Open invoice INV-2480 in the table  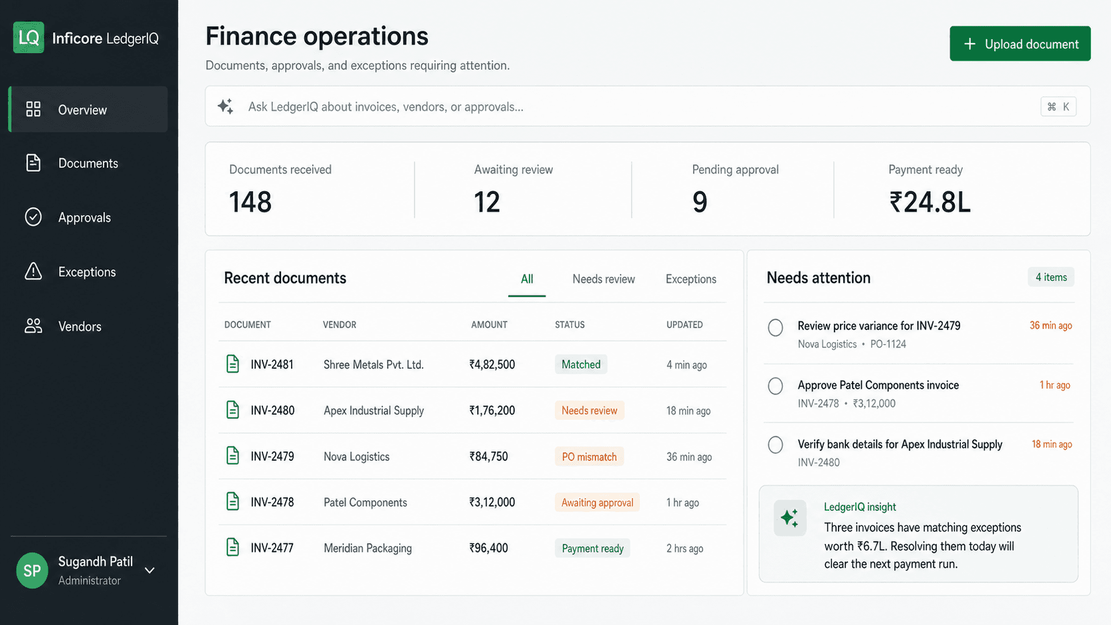click(272, 410)
